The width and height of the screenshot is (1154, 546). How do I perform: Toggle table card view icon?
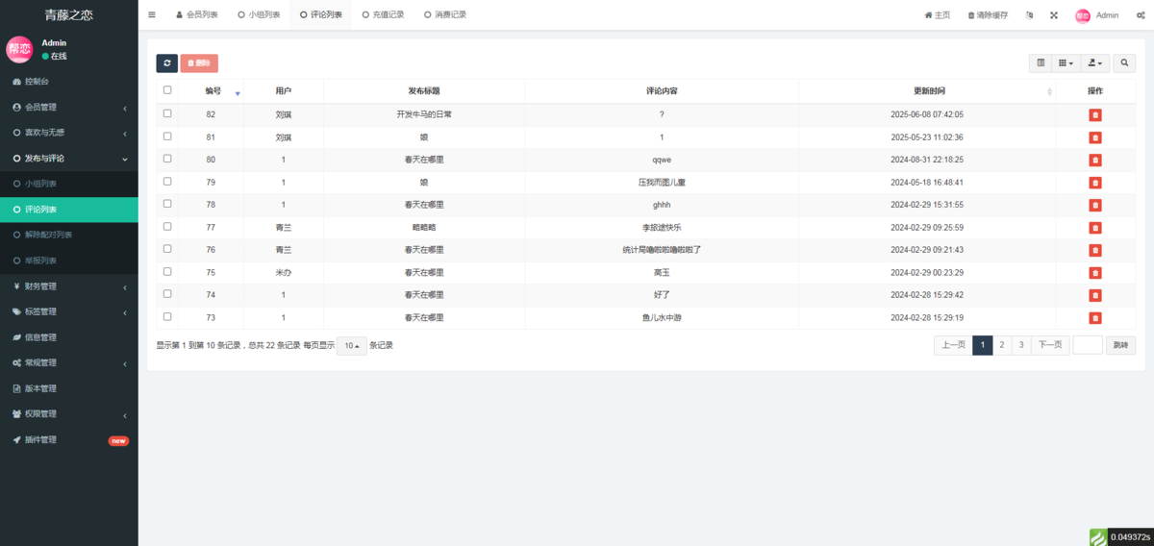[x=1041, y=63]
